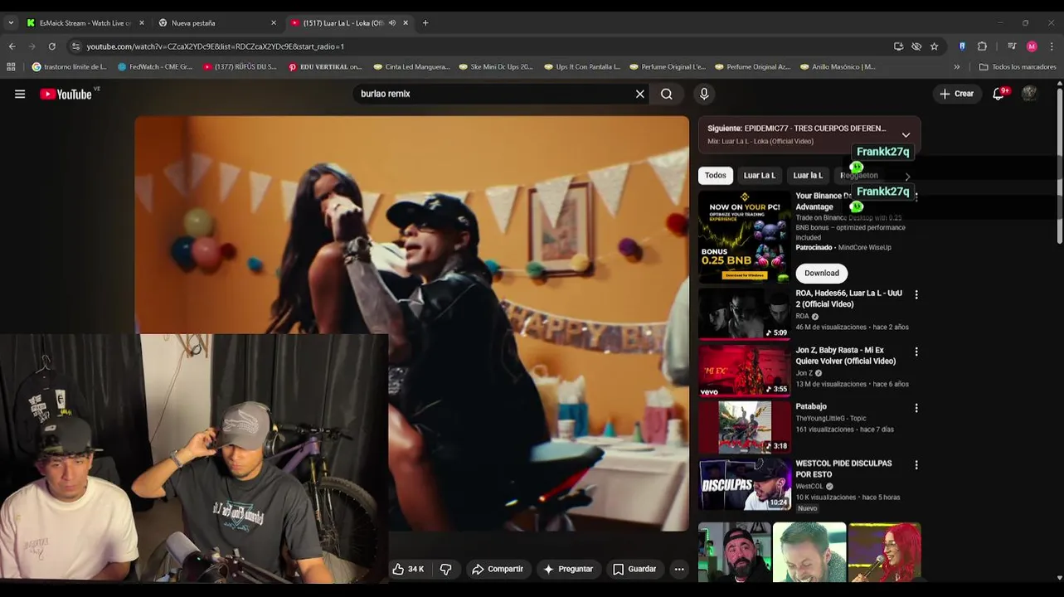Open options for WESTCOL PIDE DISCULPAS video
The width and height of the screenshot is (1064, 597).
[916, 465]
